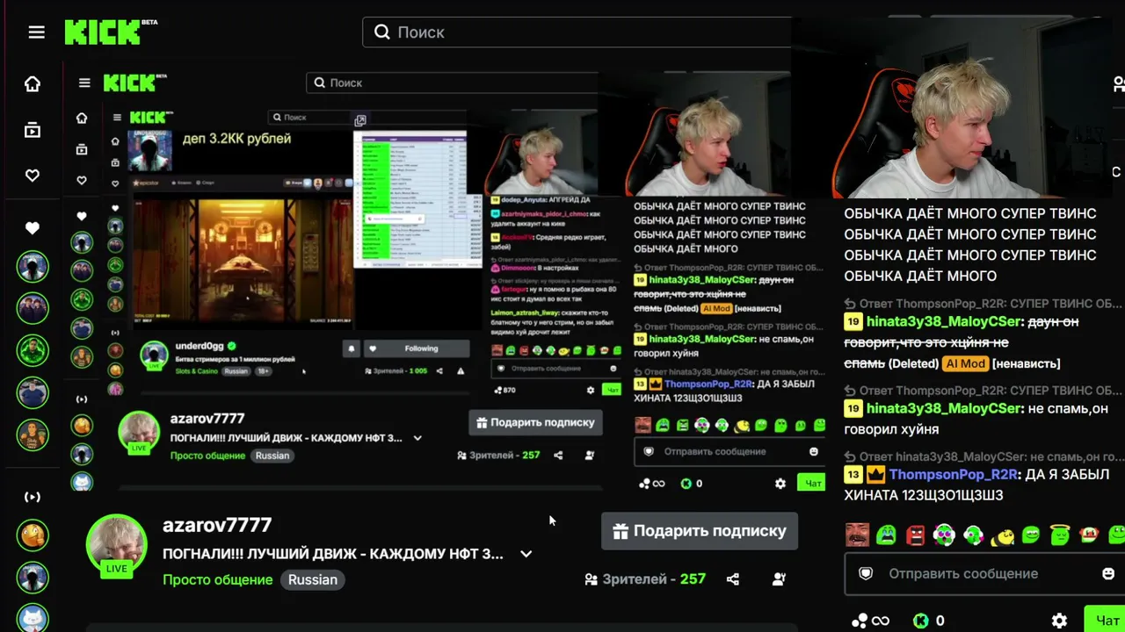
Task: Select the Russian tag in the middle nested view
Action: pyautogui.click(x=272, y=456)
